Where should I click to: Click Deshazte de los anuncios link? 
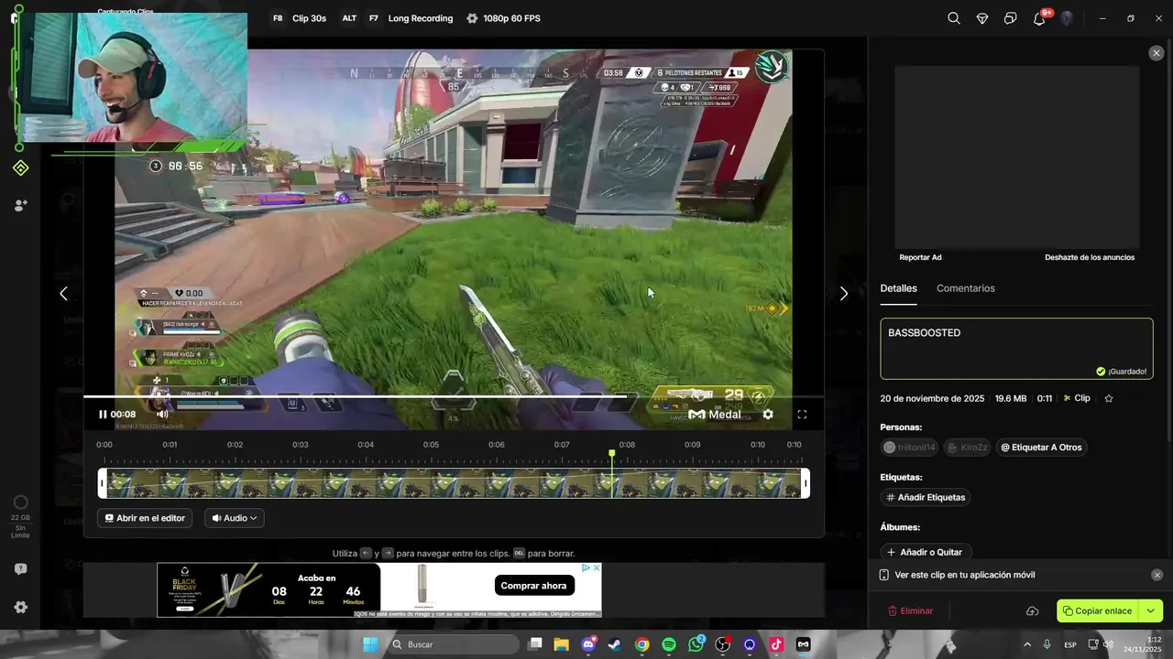point(1090,257)
